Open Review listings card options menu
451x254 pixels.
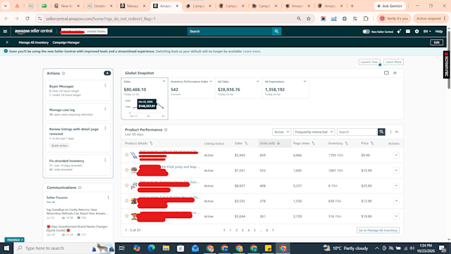point(105,128)
